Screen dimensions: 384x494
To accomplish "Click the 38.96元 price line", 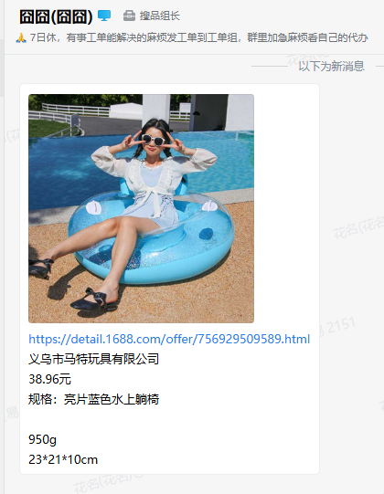I will point(50,379).
